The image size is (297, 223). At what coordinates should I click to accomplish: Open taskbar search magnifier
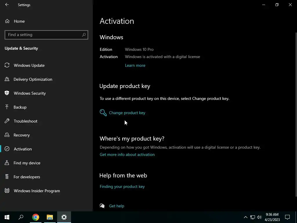click(x=21, y=217)
